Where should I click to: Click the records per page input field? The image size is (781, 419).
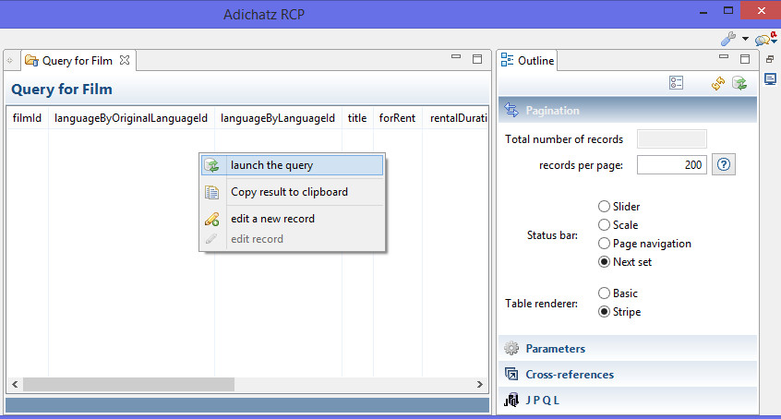[x=671, y=165]
